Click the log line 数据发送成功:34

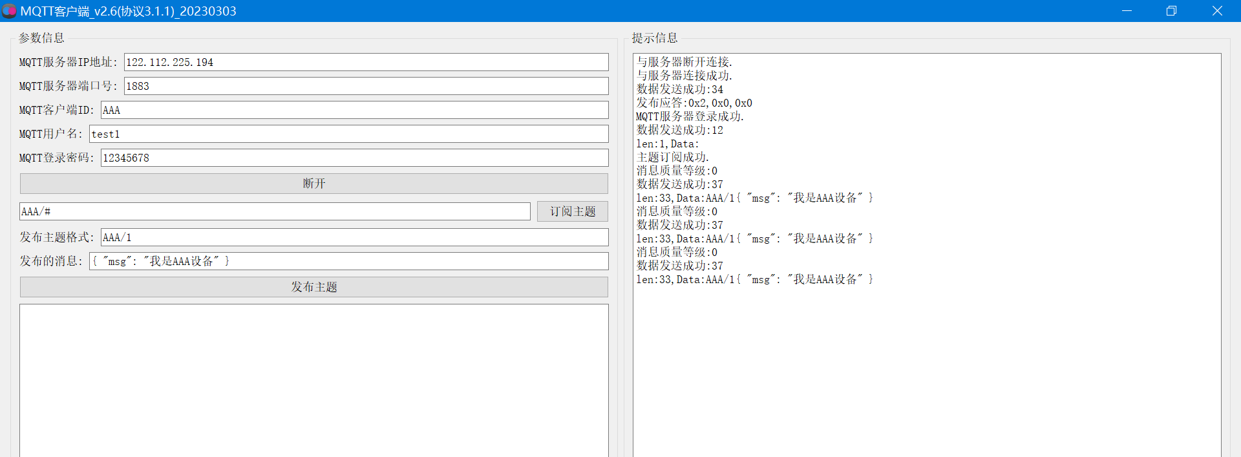[x=679, y=89]
